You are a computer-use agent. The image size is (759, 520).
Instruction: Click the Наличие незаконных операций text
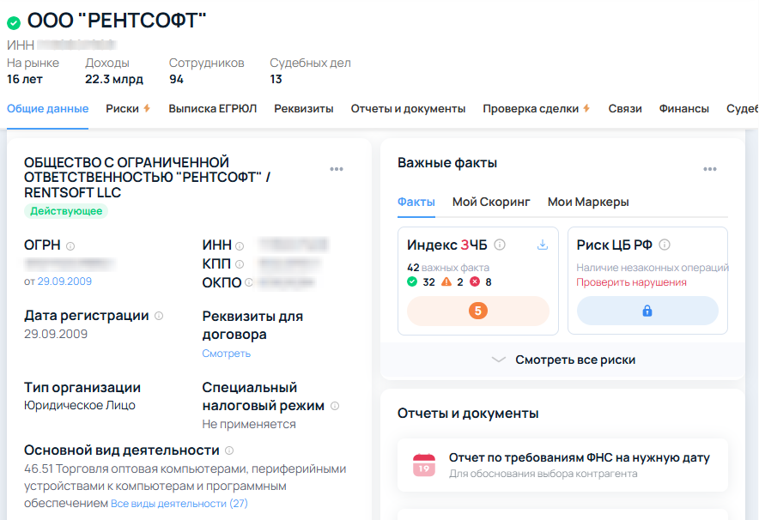coord(652,268)
